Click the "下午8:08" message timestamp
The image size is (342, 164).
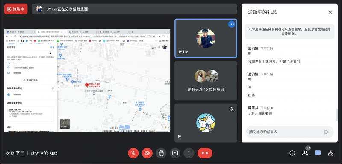[267, 108]
